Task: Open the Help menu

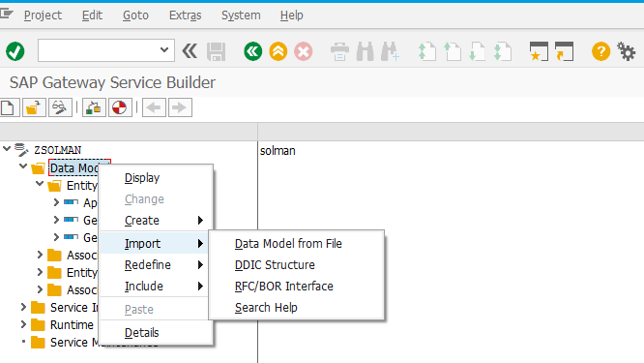Action: [292, 15]
